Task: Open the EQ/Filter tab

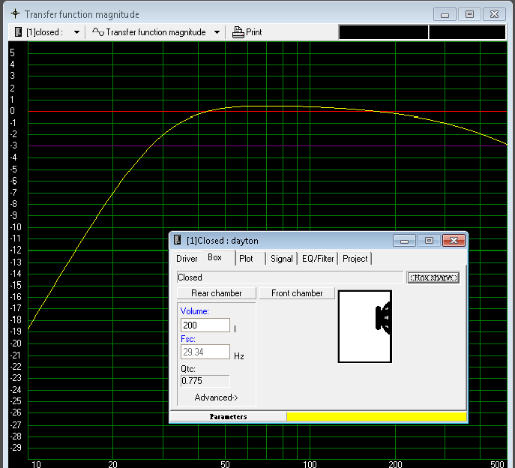Action: pyautogui.click(x=318, y=259)
